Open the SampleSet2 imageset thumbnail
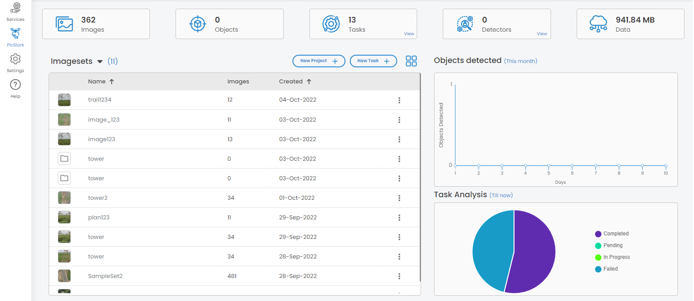 pos(64,276)
